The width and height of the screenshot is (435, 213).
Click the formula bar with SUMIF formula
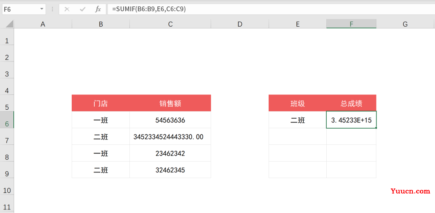271,9
